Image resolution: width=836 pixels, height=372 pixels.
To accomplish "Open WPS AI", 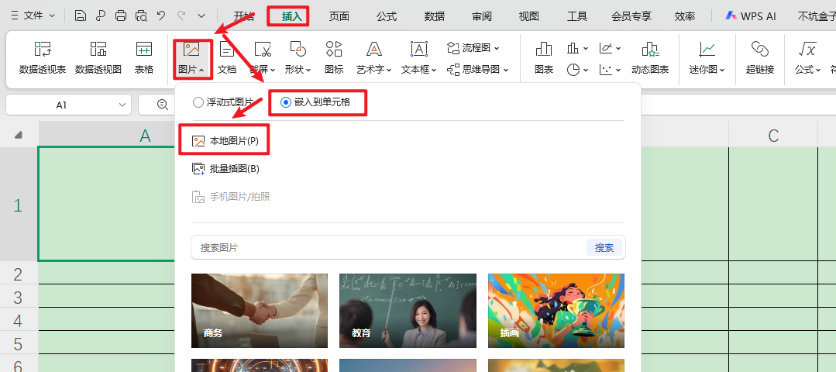I will pos(750,16).
